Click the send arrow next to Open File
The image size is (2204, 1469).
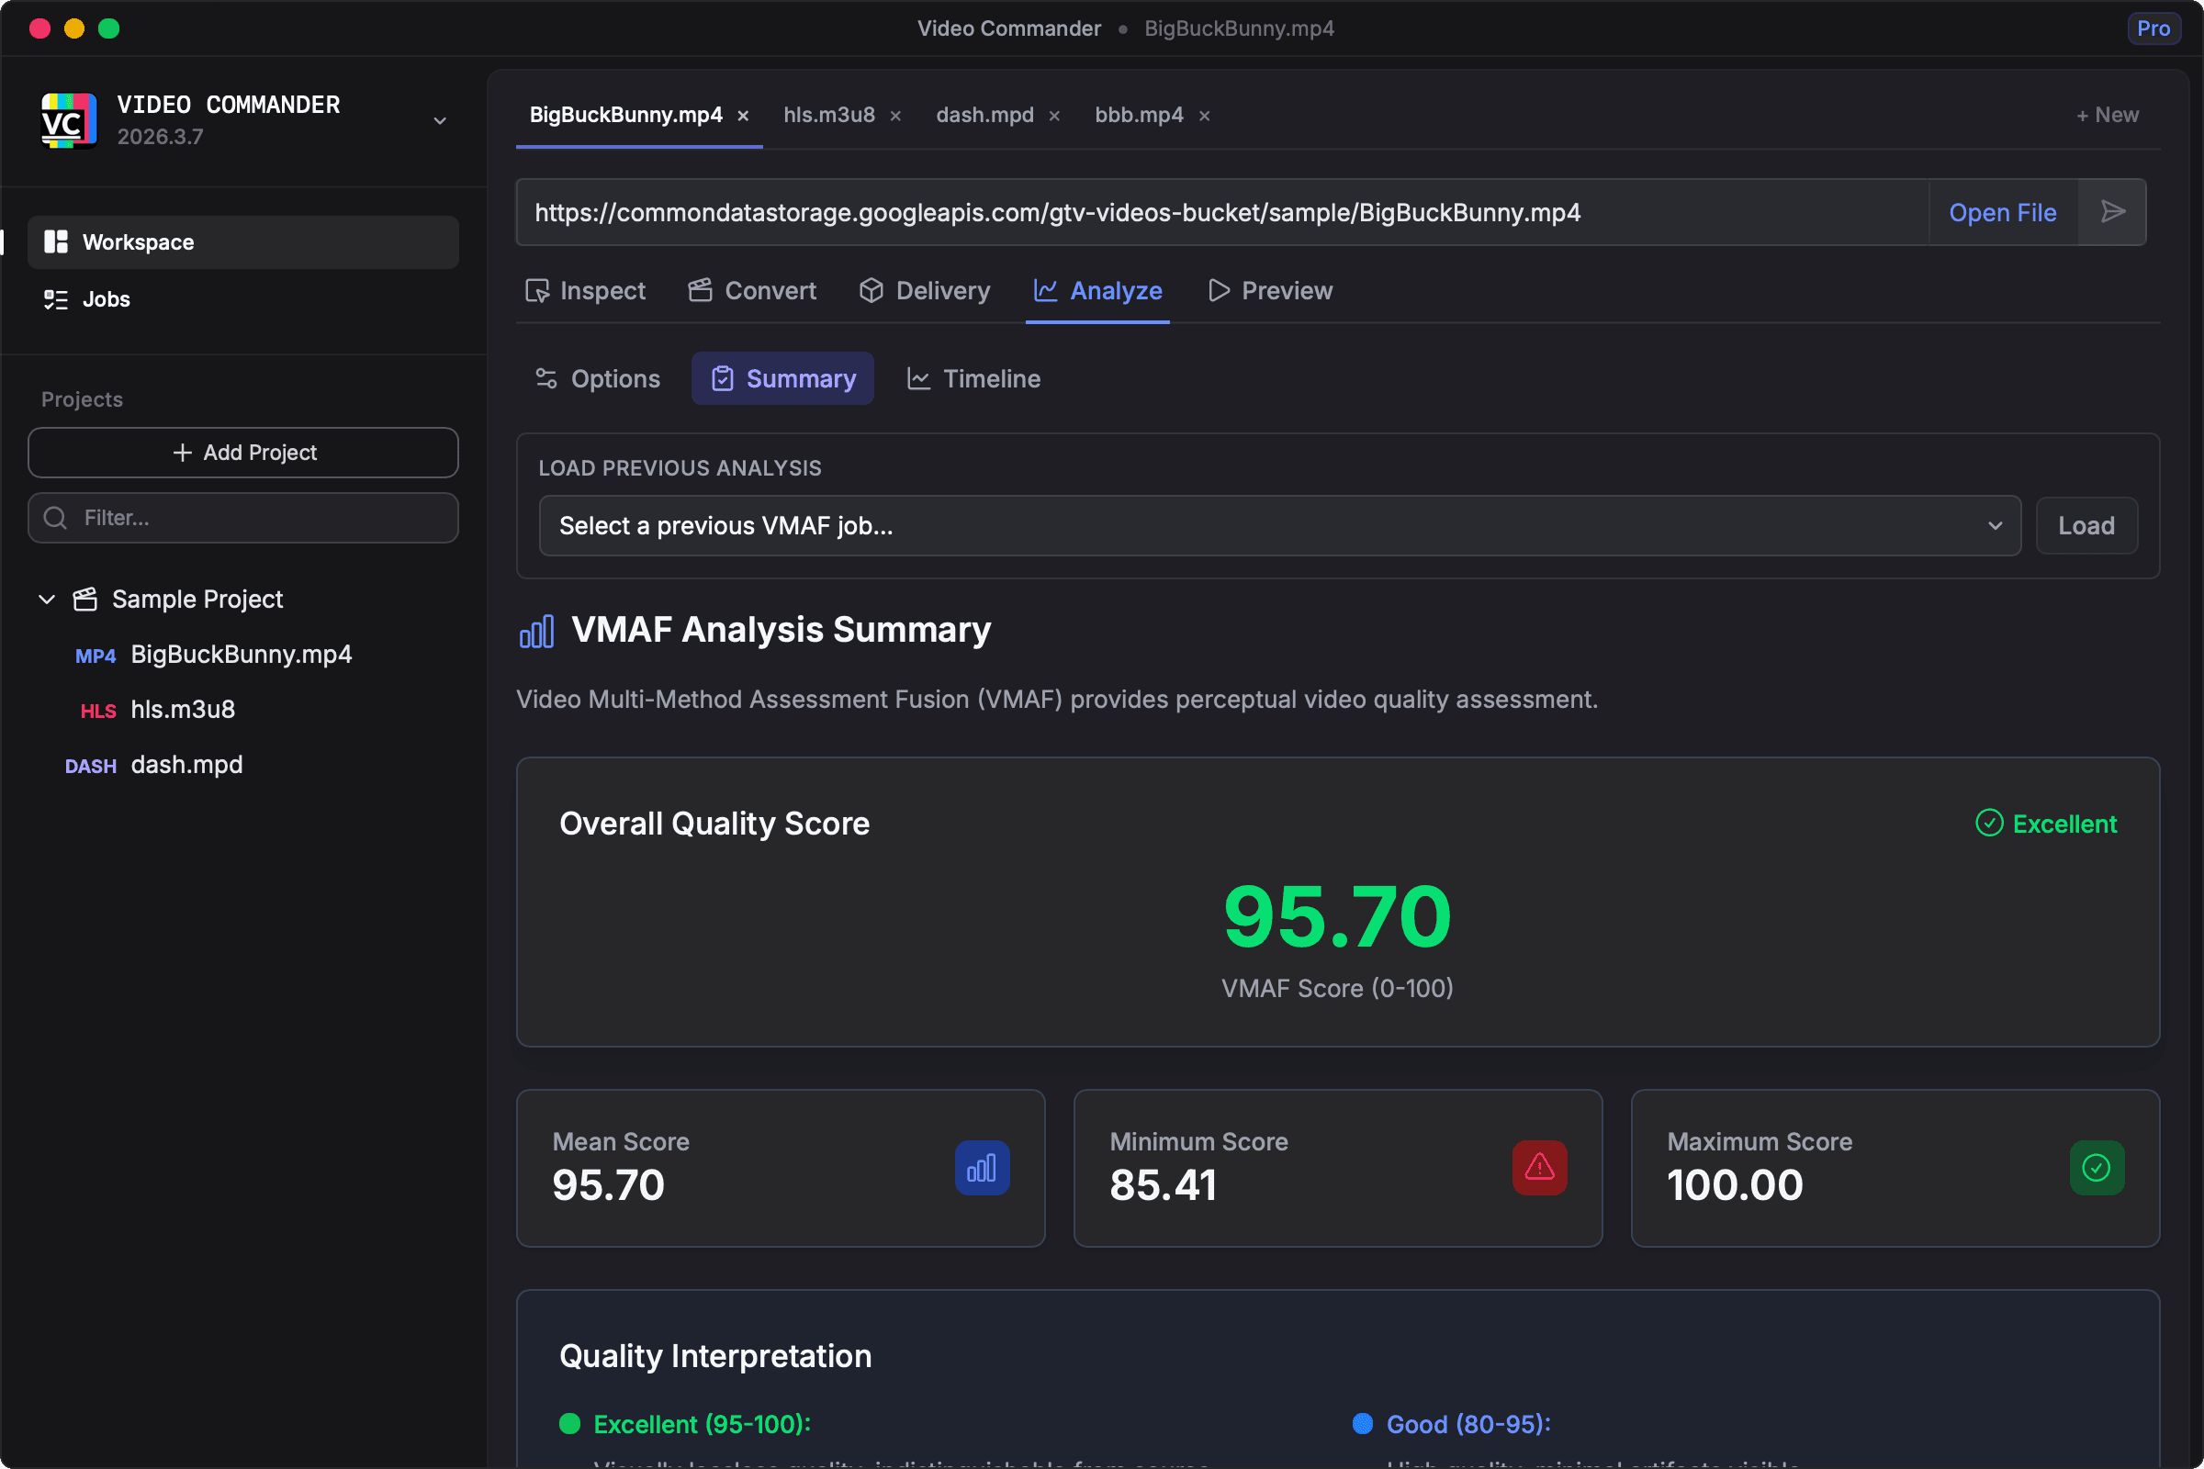point(2113,212)
